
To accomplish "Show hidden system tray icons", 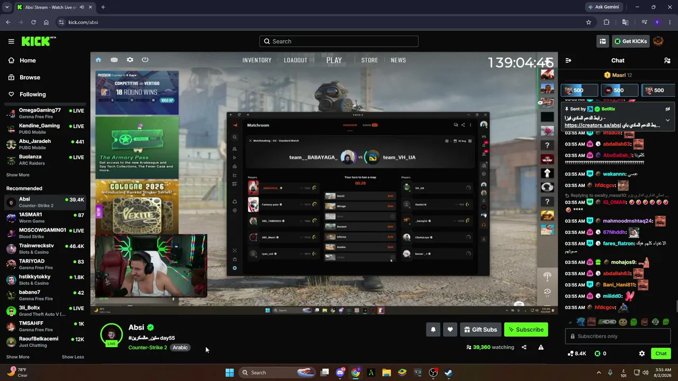I will pyautogui.click(x=599, y=373).
